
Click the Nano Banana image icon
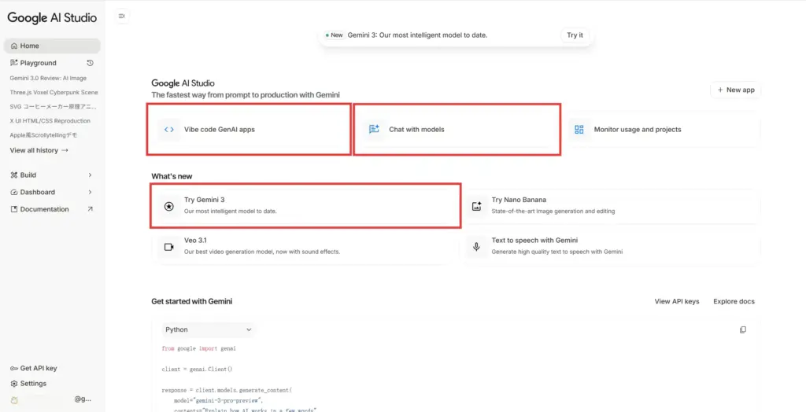click(476, 206)
